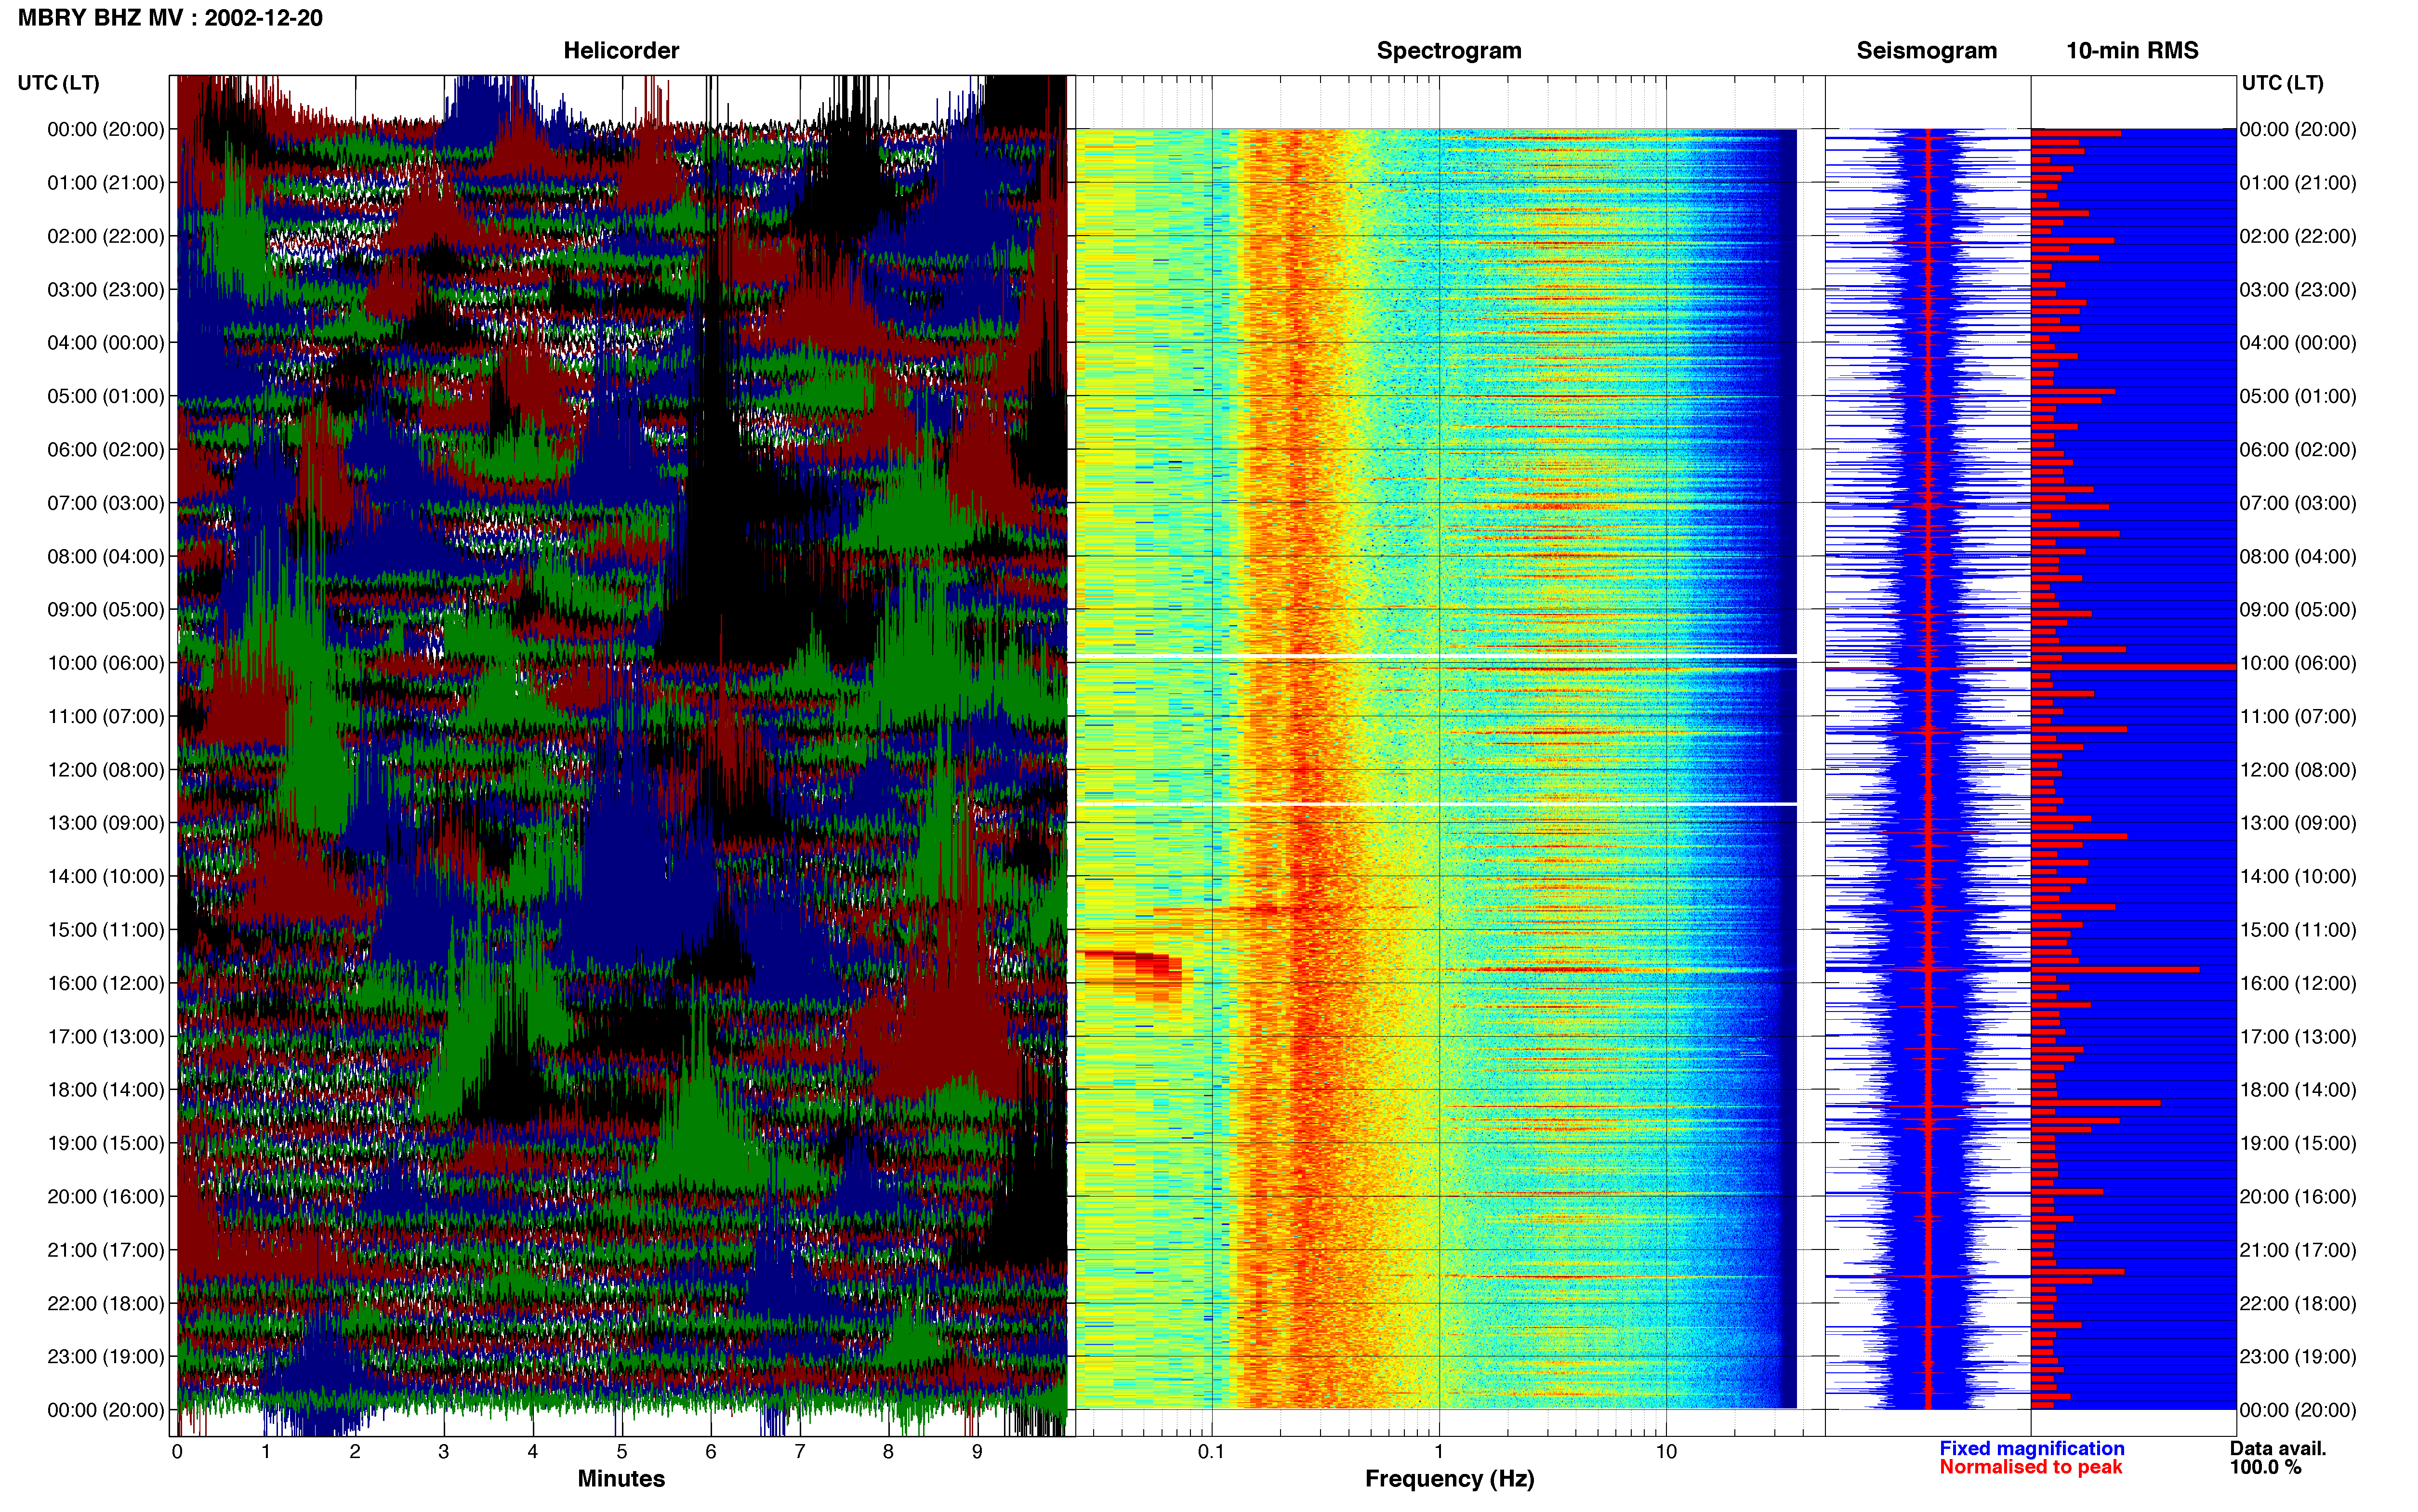Click the red "Normalised to peak" legend text
The image size is (2418, 1512).
(2030, 1467)
